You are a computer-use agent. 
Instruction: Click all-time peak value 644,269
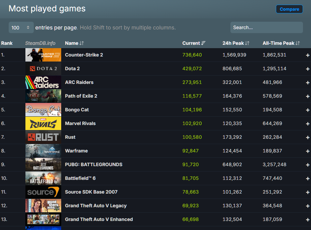(x=272, y=123)
